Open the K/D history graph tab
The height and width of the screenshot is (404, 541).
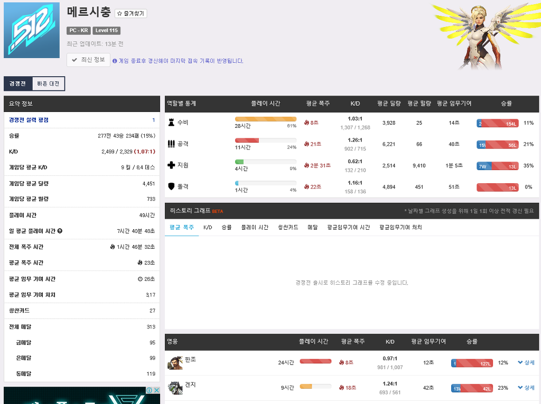(x=208, y=228)
